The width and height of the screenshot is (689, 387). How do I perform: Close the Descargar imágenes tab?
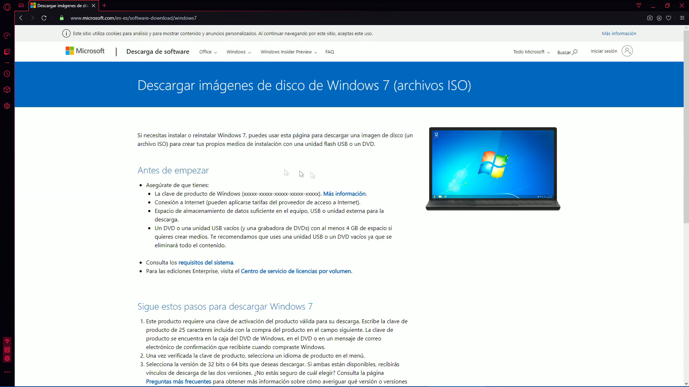pos(94,6)
